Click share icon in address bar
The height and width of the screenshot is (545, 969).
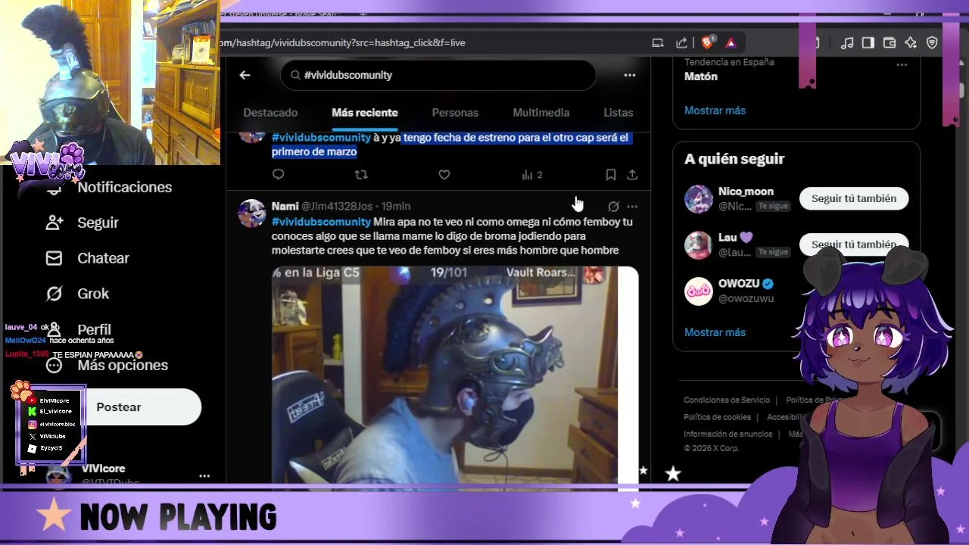point(681,43)
